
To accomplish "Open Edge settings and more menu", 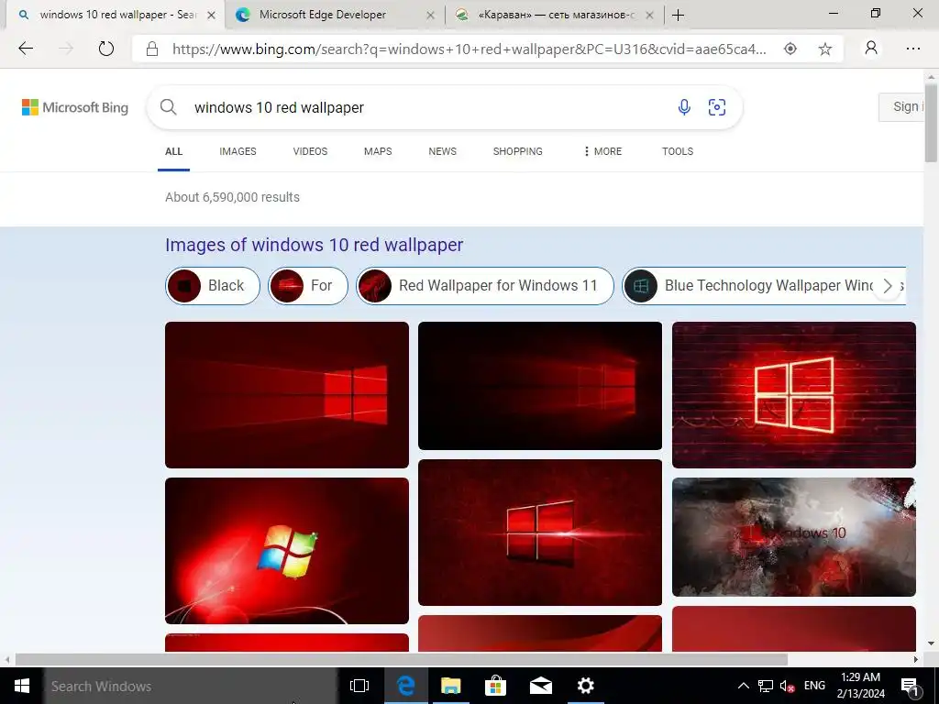I will point(912,49).
